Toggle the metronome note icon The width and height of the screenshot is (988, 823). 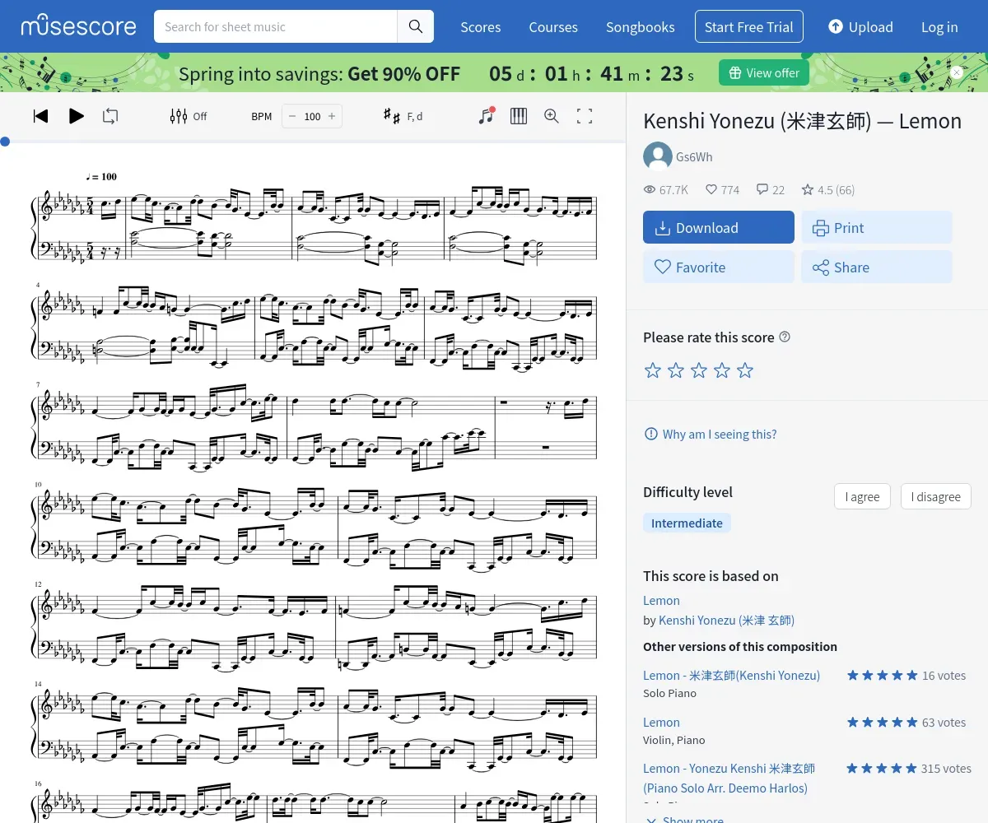click(x=487, y=116)
